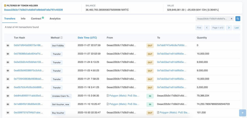The width and height of the screenshot is (247, 118).
Task: Click the filter icon by Filtered By Token Holder
Action: coord(5,5)
